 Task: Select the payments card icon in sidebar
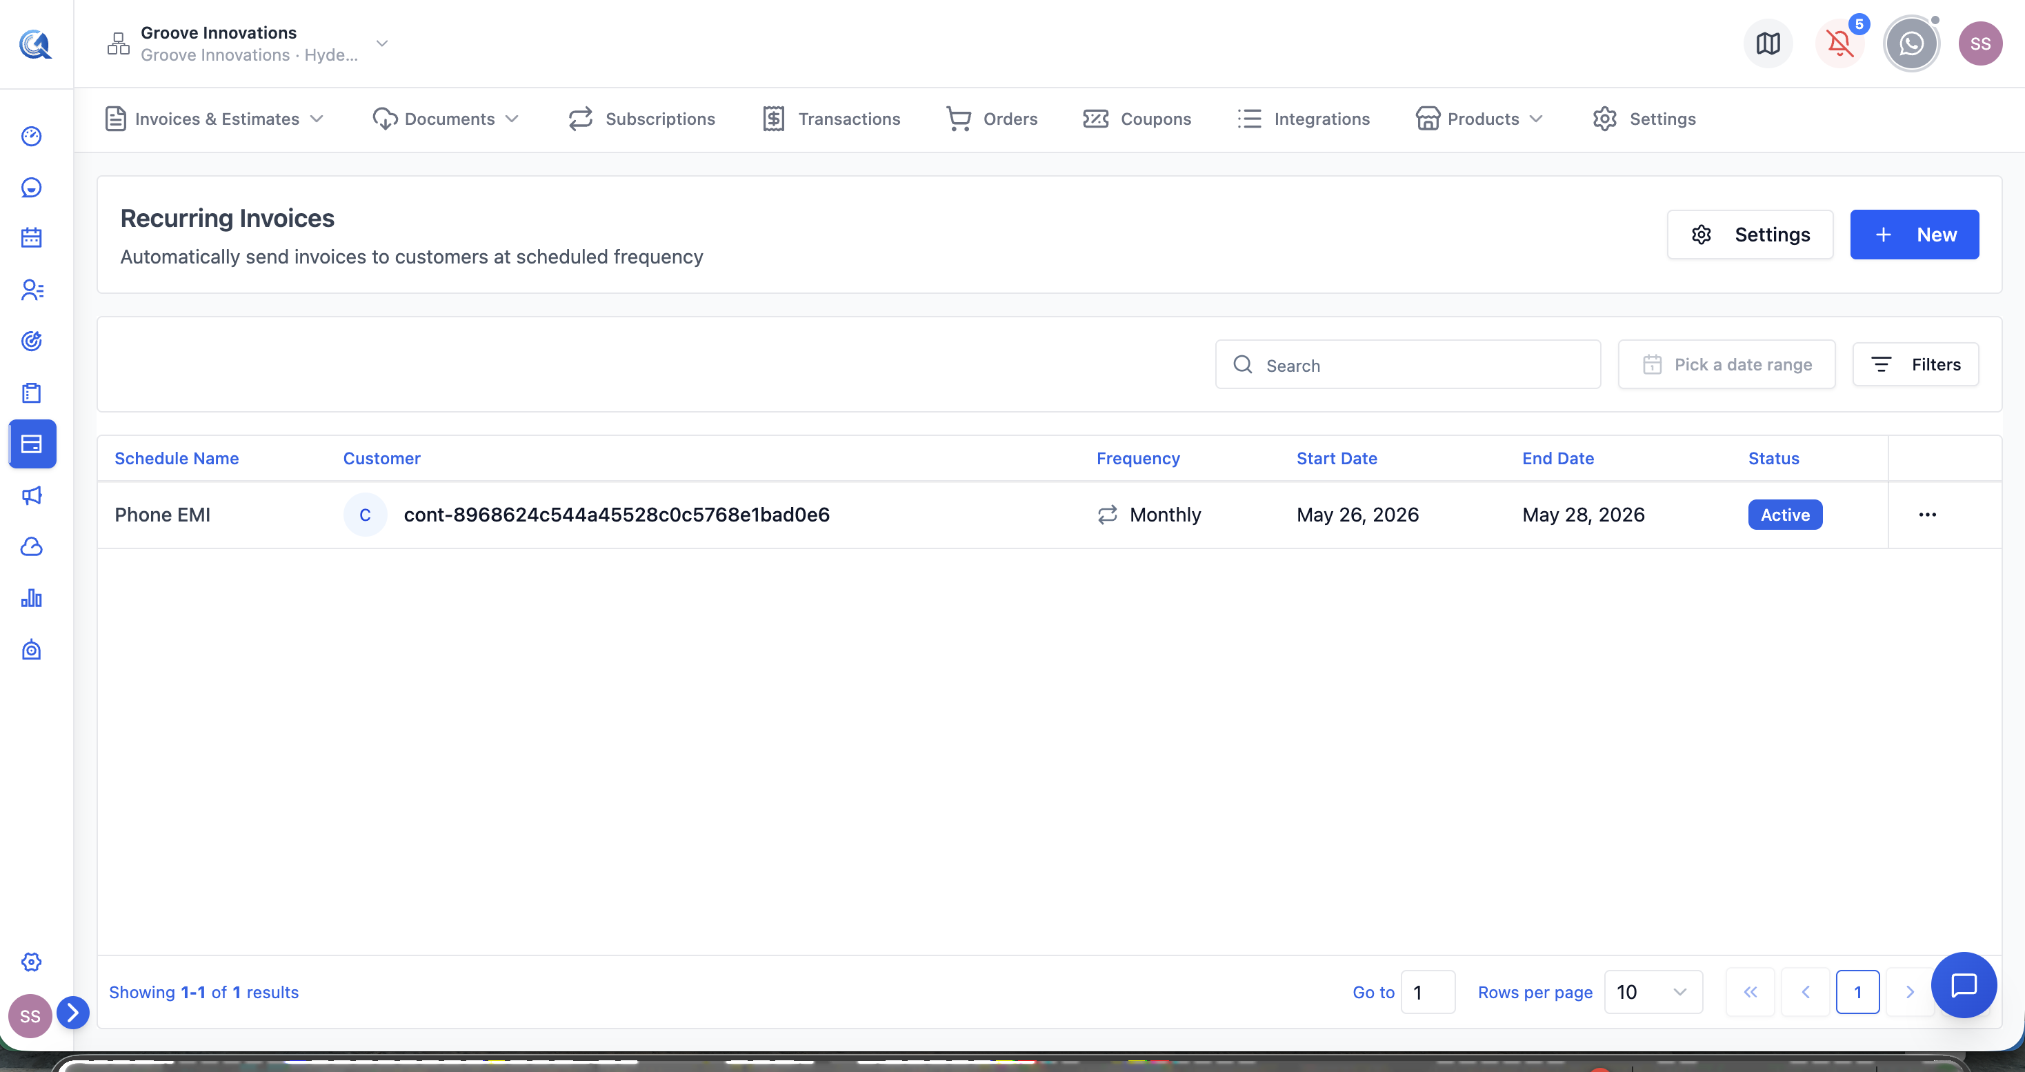click(x=32, y=444)
